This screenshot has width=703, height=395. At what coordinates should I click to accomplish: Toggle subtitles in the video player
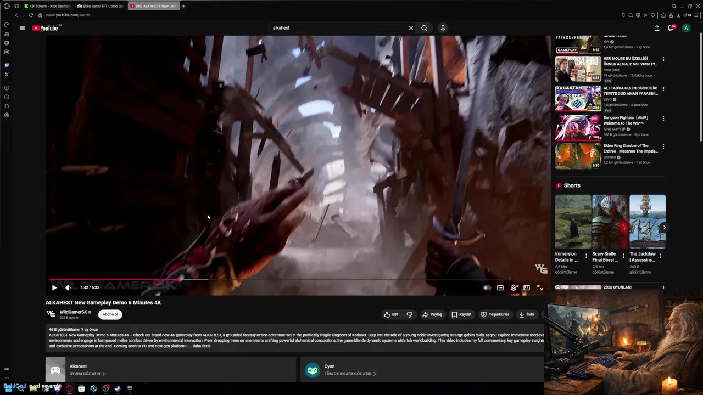[500, 287]
